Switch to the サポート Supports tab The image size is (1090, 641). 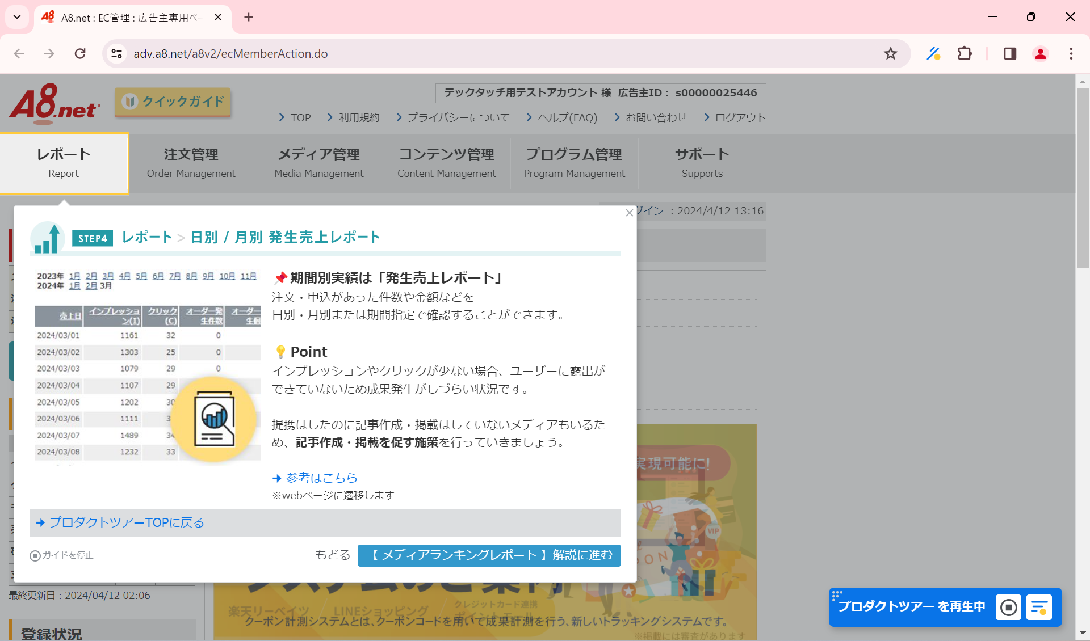coord(702,163)
